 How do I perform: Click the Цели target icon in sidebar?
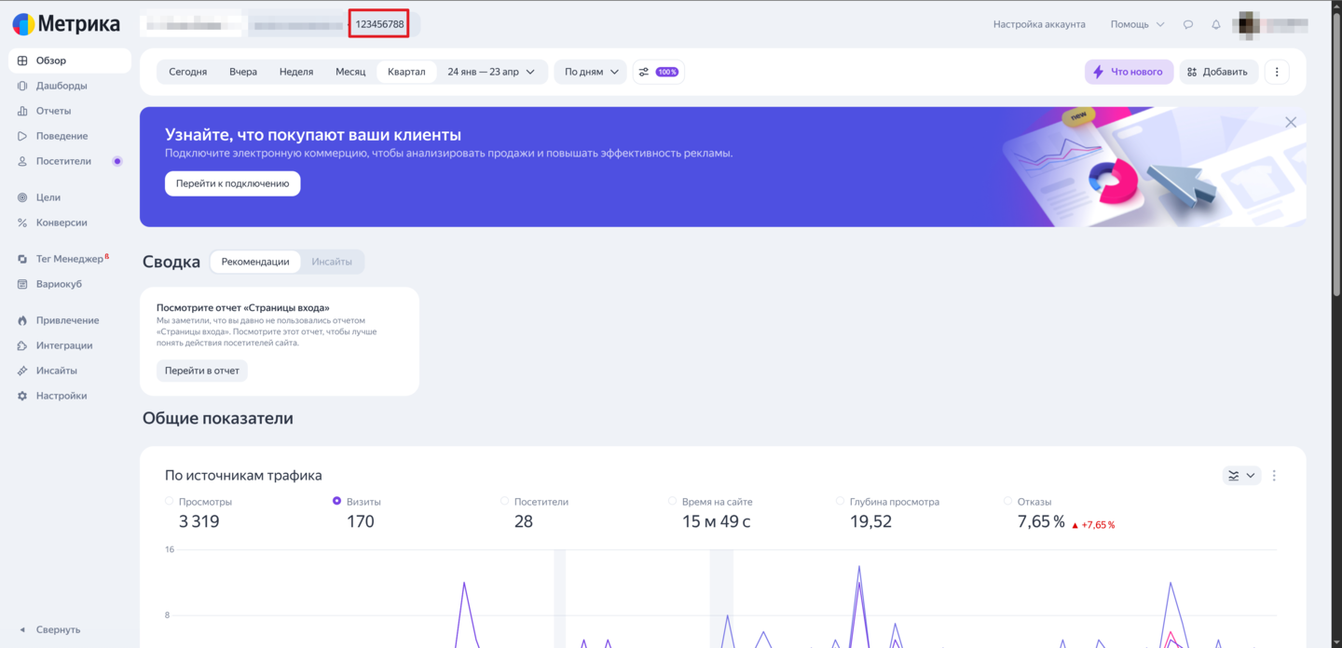(x=22, y=197)
